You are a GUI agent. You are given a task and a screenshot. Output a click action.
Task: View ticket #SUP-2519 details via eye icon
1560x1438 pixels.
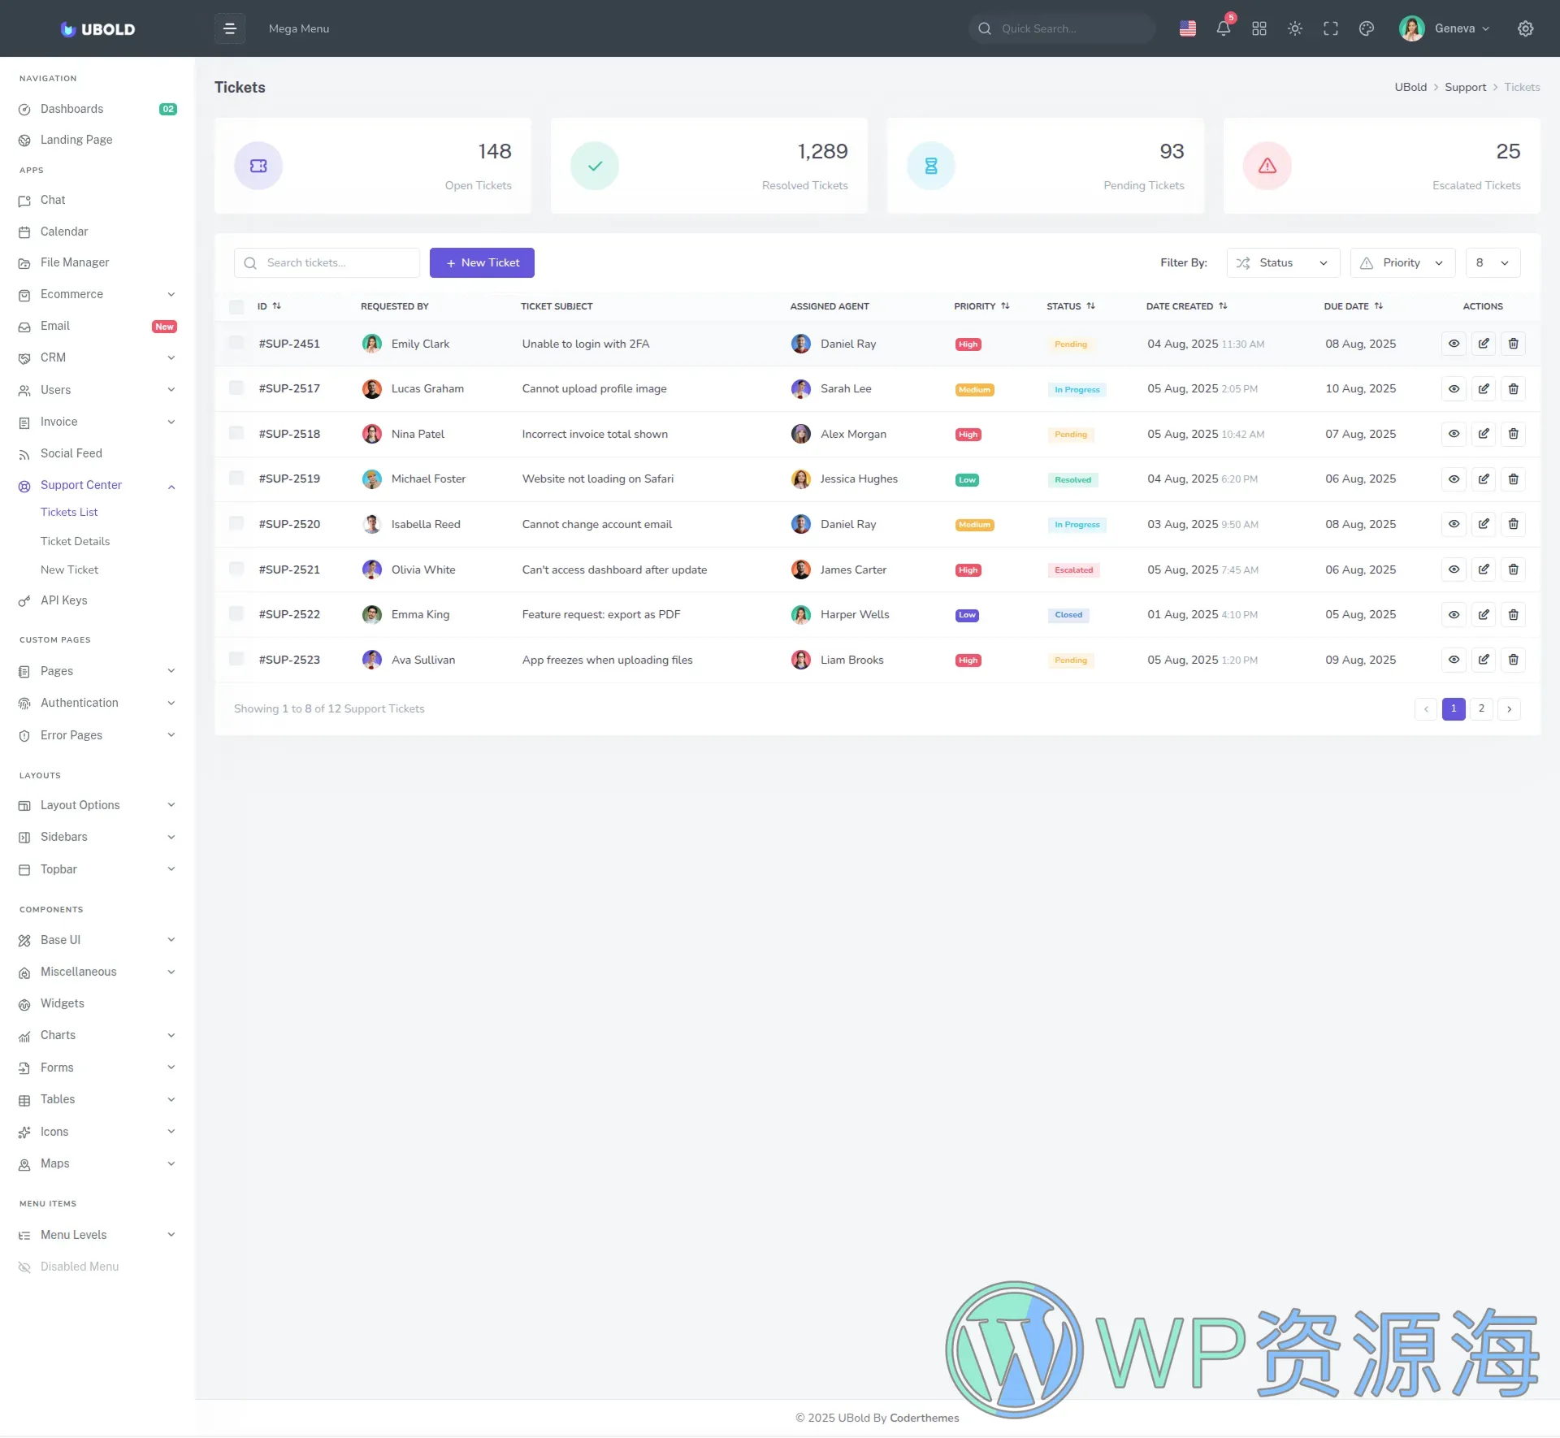click(1453, 479)
